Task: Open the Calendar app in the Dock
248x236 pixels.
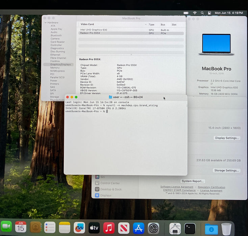Action: pos(21,227)
